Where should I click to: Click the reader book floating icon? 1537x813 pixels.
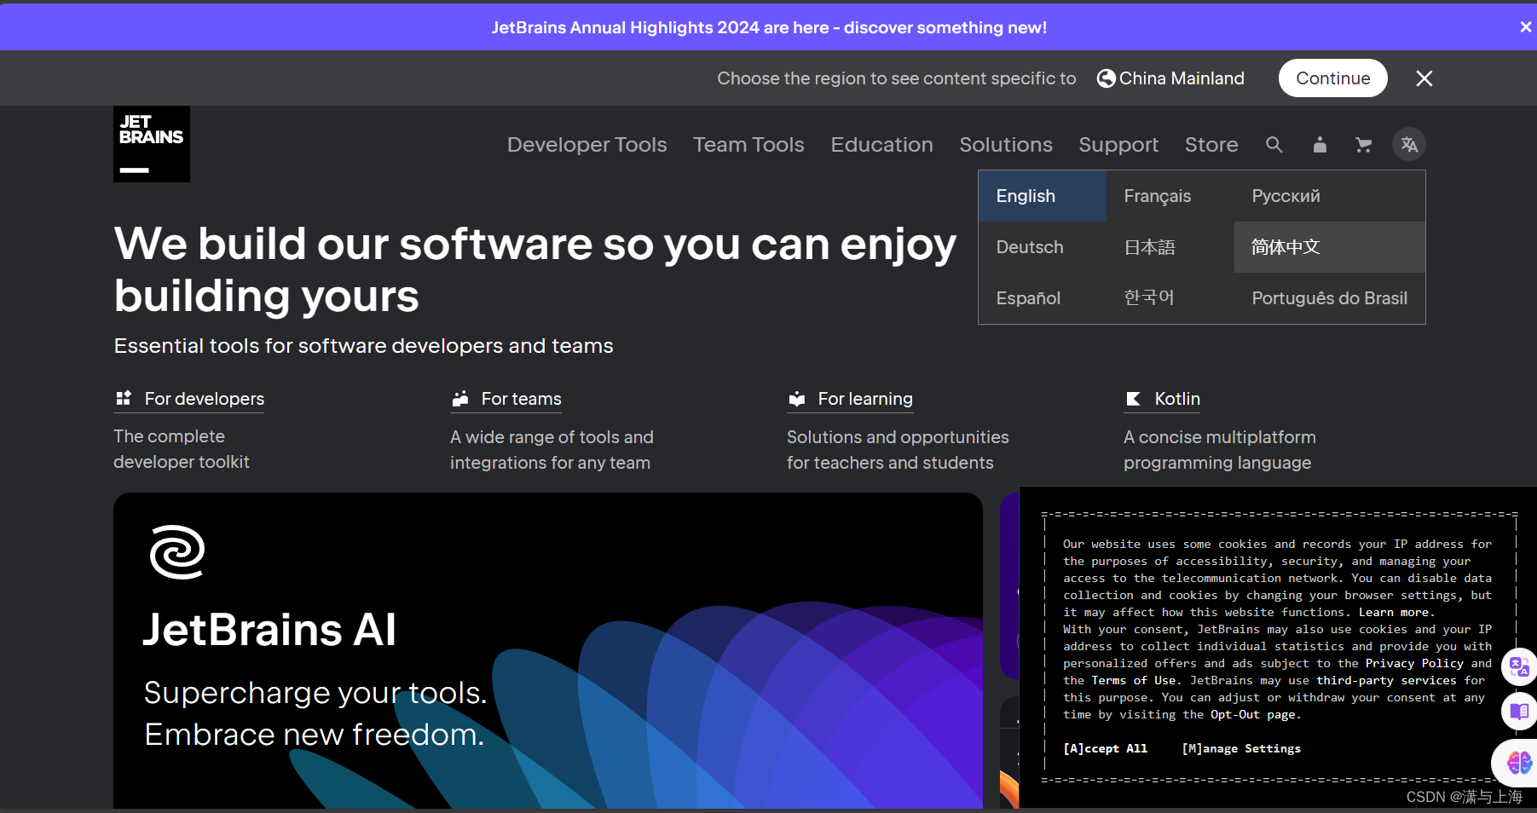[x=1519, y=711]
